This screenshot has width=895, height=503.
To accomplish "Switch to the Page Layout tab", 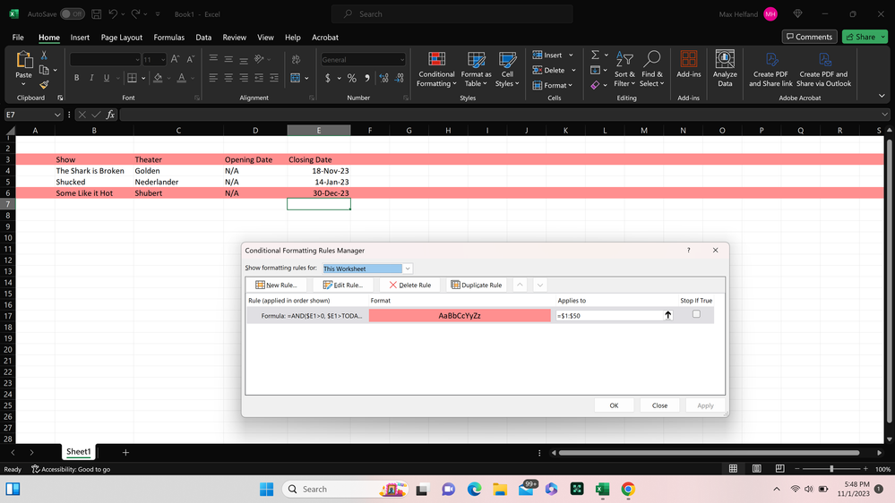I will coord(122,37).
